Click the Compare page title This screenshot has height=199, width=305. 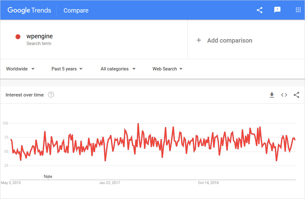76,10
